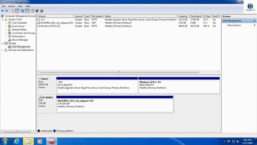Expand the Shared Folders node
257x145 pixels.
(6, 30)
